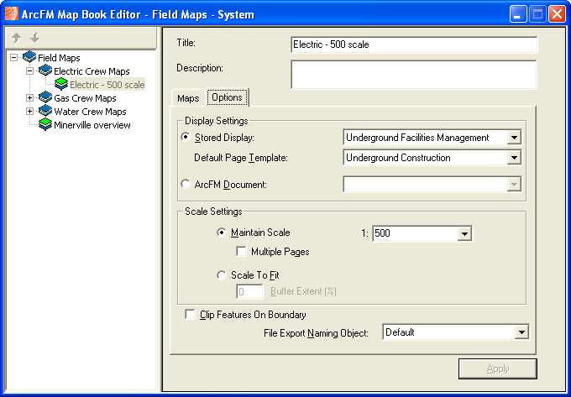Screen dimensions: 571x397
Task: Close the Map Book Editor window
Action: pyautogui.click(x=558, y=14)
